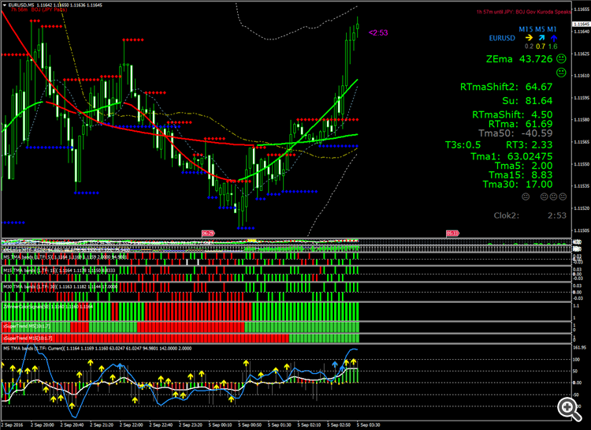Click the 'xSuperTrend M15[10:1.7]' label
This screenshot has height=430, width=591.
point(28,338)
